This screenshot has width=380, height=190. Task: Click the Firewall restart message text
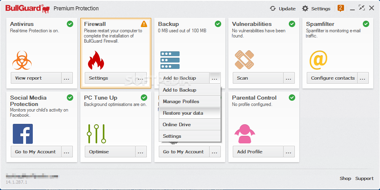[113, 36]
